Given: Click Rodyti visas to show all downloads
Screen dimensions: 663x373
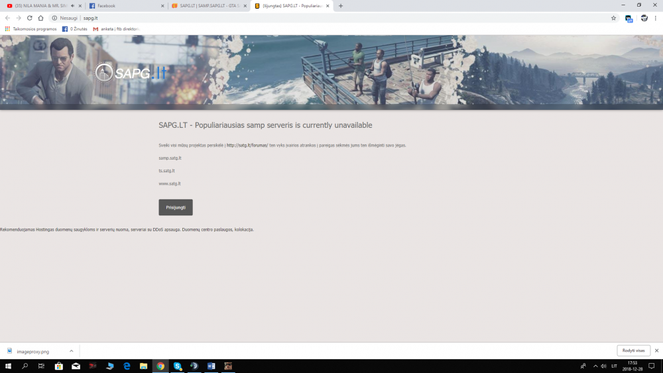Looking at the screenshot, I should coord(633,350).
